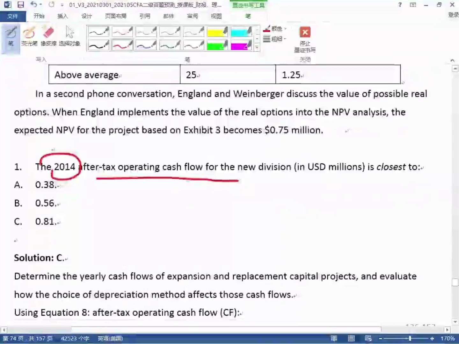This screenshot has width=459, height=344.
Task: Show next row of the pen gallery
Action: point(257,39)
